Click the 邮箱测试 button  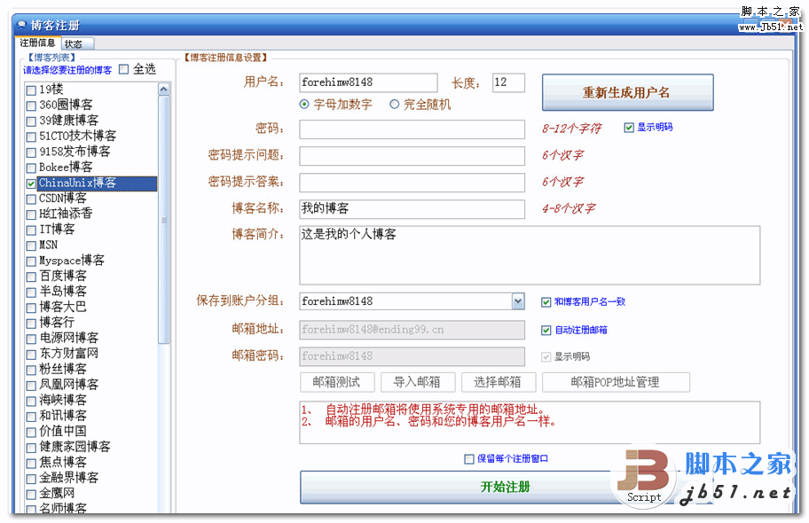[x=337, y=382]
